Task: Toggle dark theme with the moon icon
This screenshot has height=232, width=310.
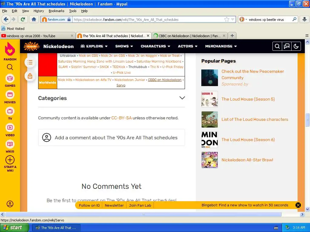Action: (296, 46)
